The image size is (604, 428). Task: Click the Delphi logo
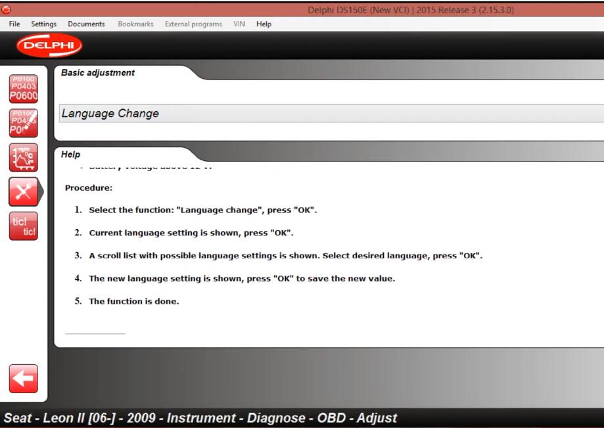[x=49, y=45]
